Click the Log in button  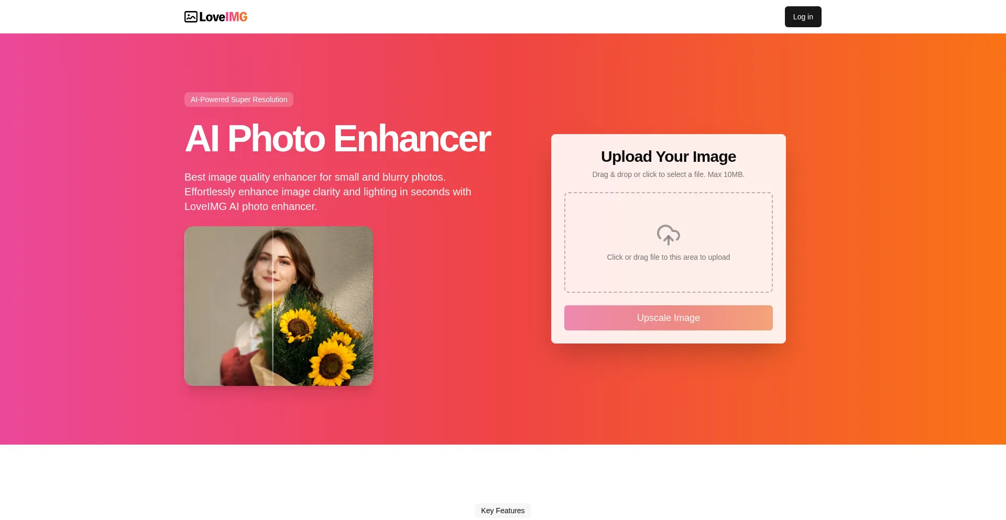pos(803,17)
